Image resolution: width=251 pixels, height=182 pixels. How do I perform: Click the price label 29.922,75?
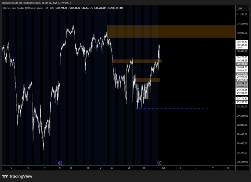242,77
